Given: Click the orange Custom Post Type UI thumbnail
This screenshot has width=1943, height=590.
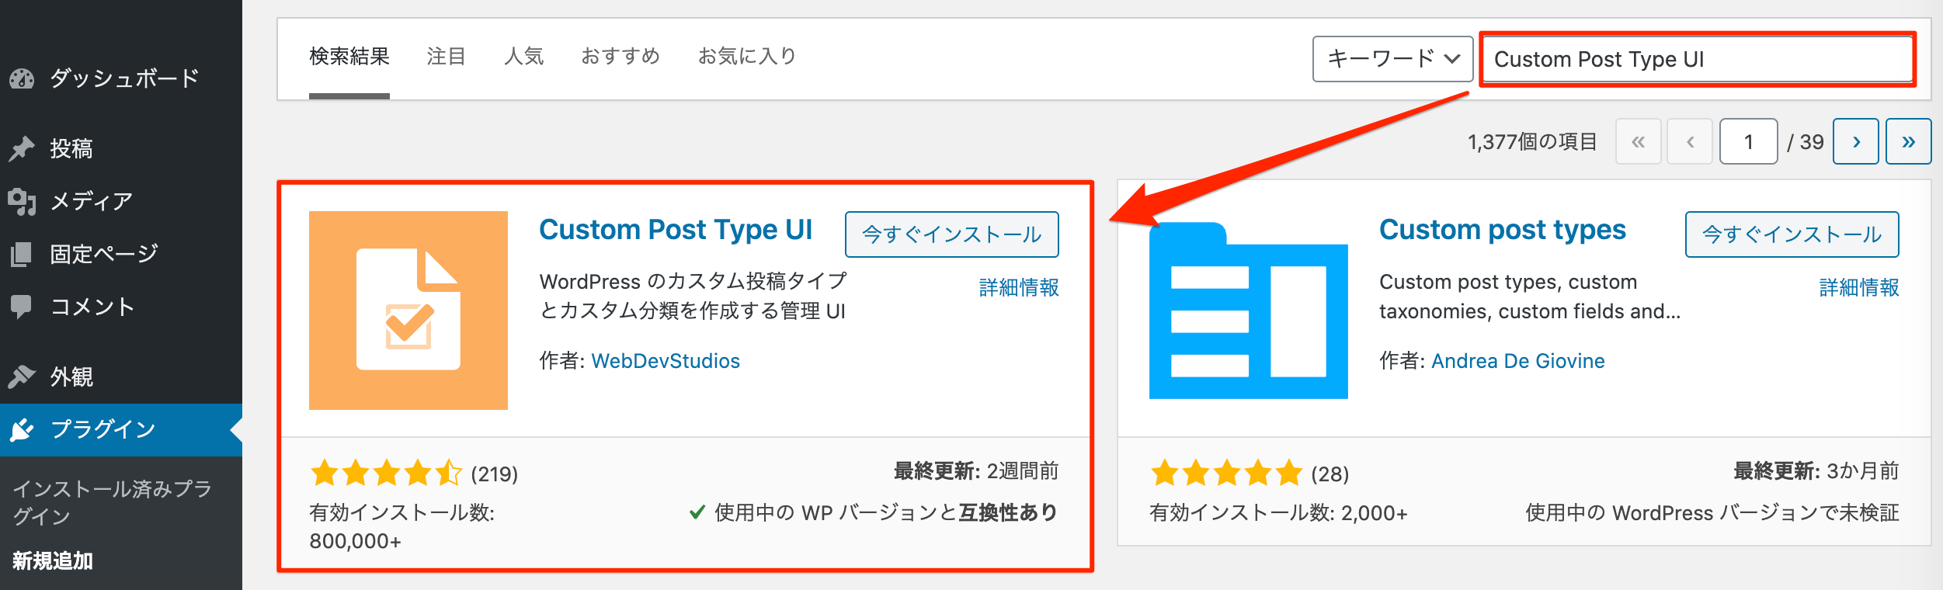Looking at the screenshot, I should click(408, 311).
